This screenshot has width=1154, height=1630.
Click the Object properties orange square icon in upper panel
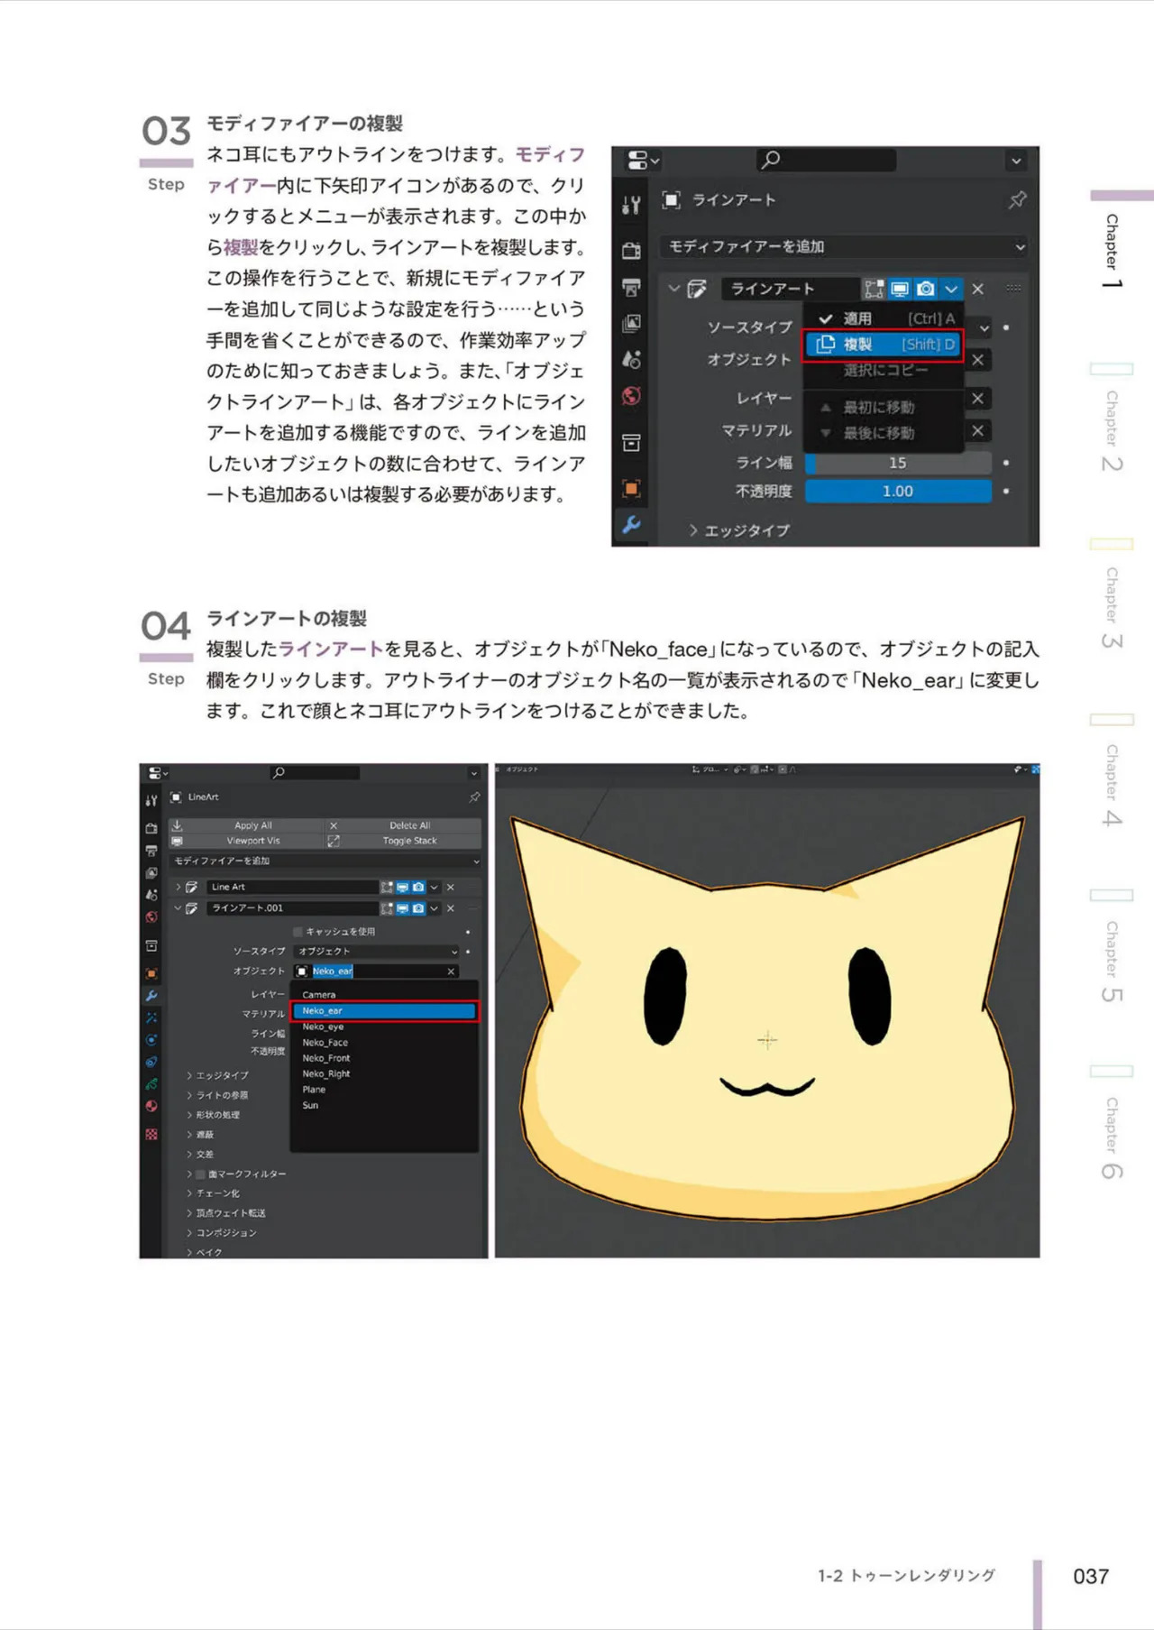(x=631, y=488)
